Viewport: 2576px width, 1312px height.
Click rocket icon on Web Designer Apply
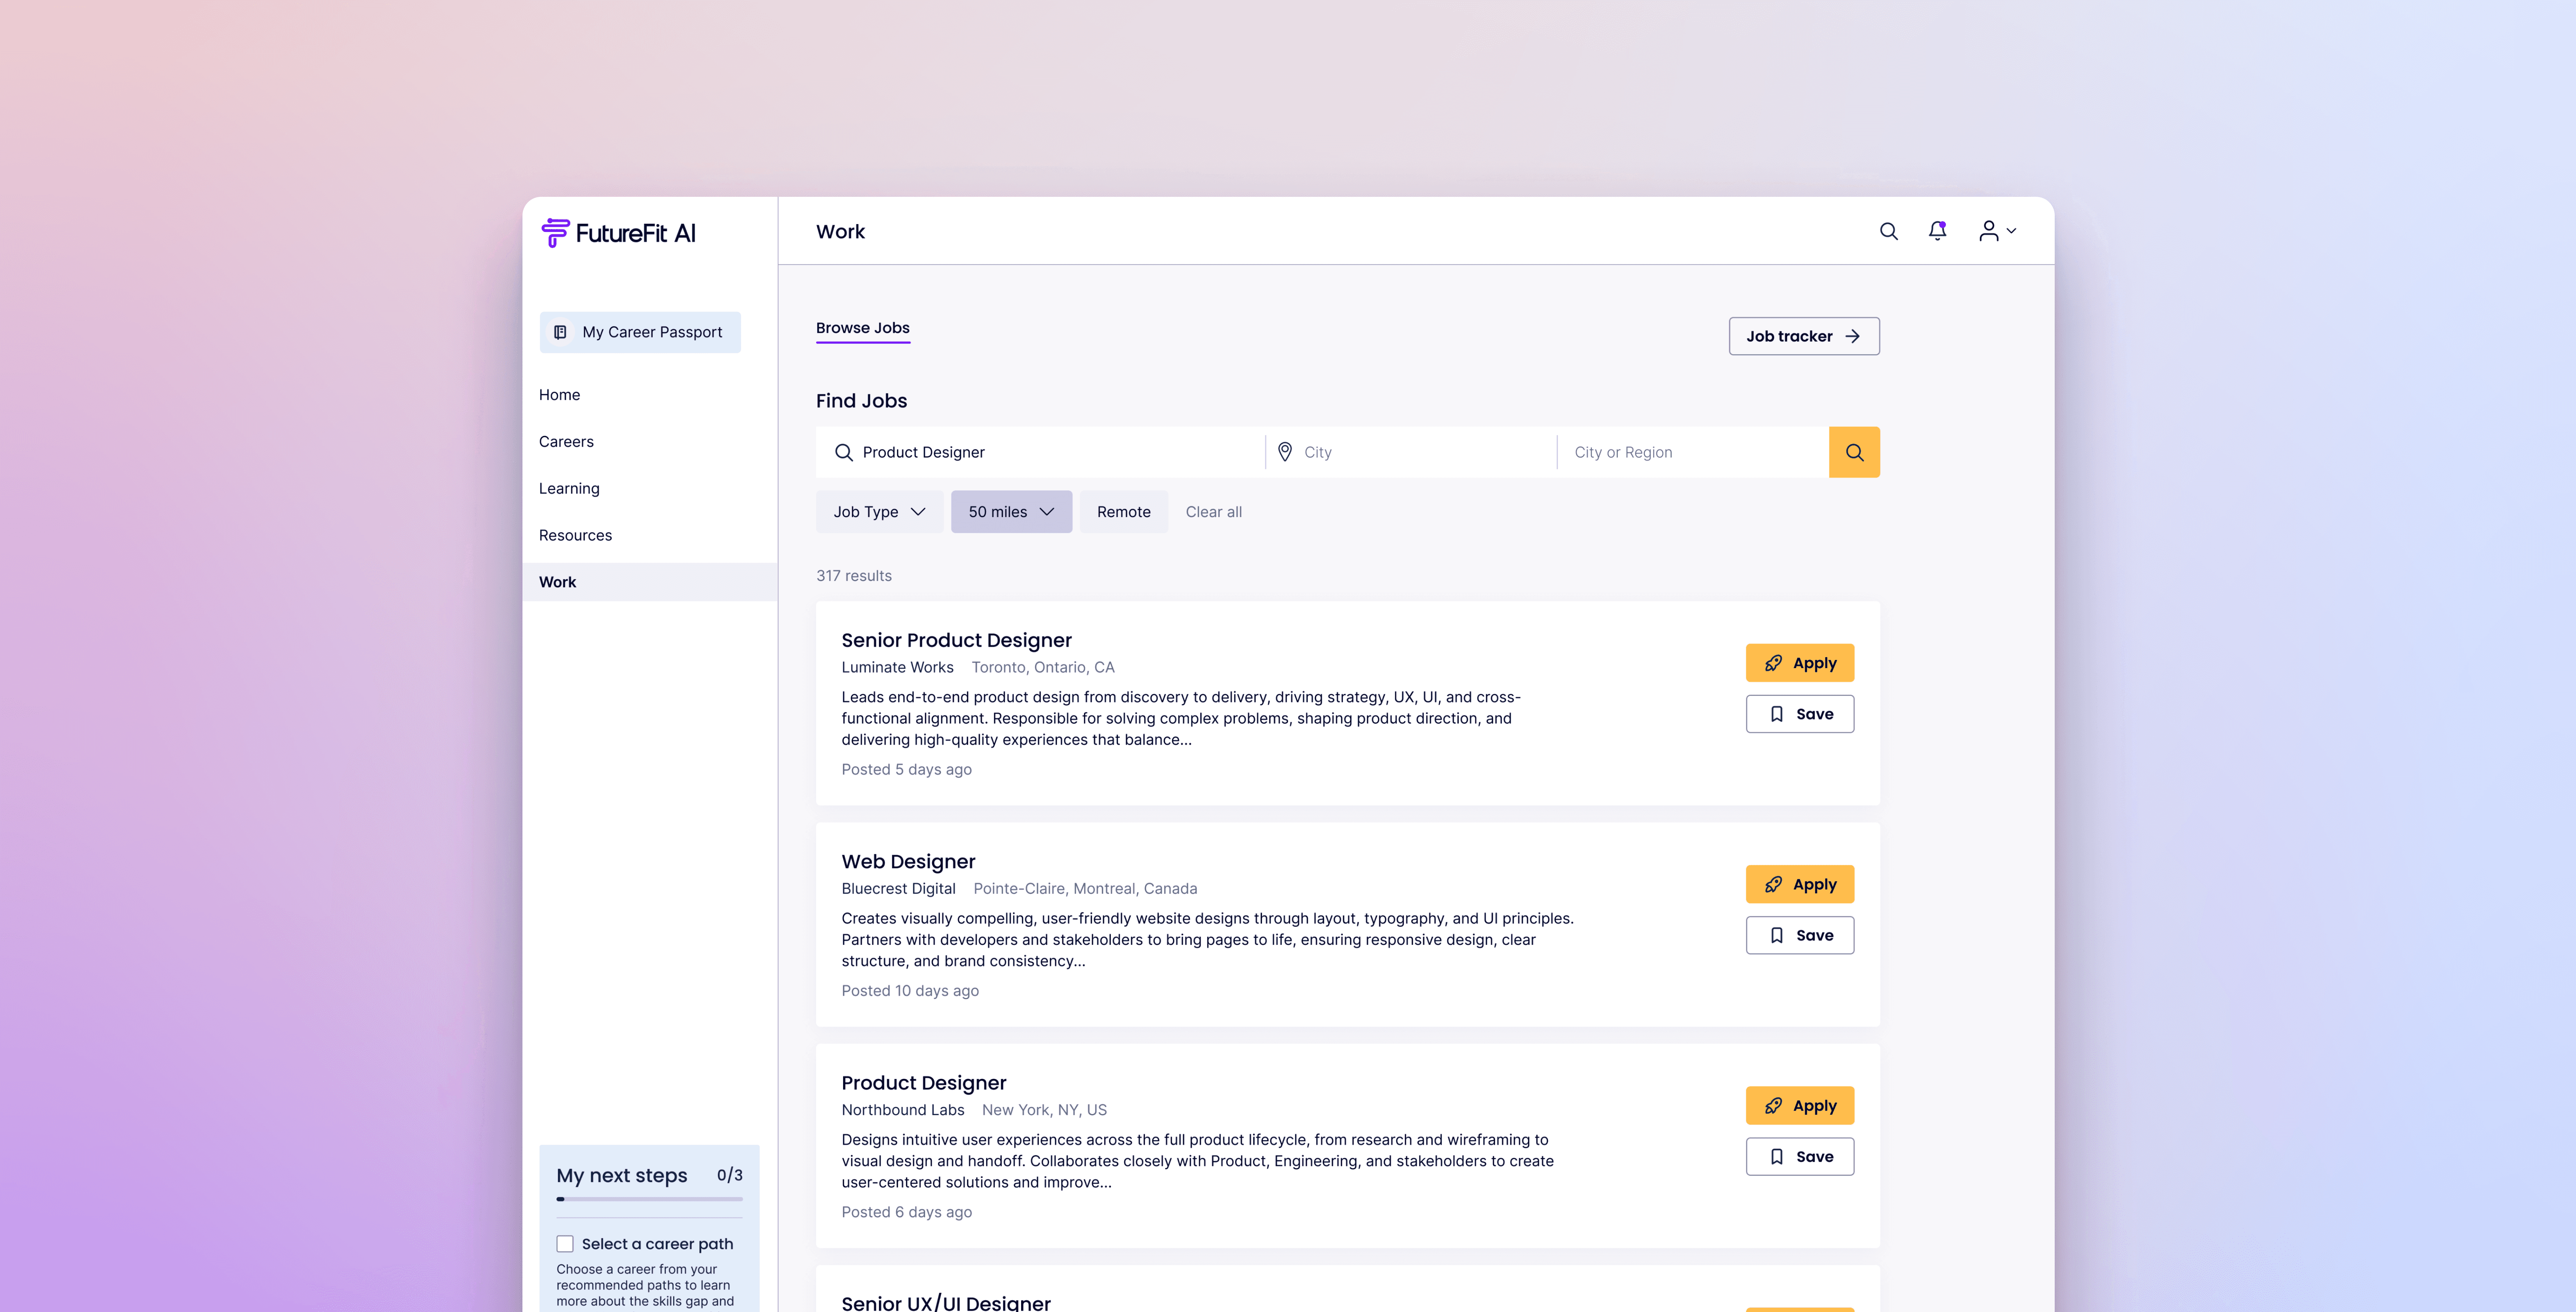tap(1773, 885)
